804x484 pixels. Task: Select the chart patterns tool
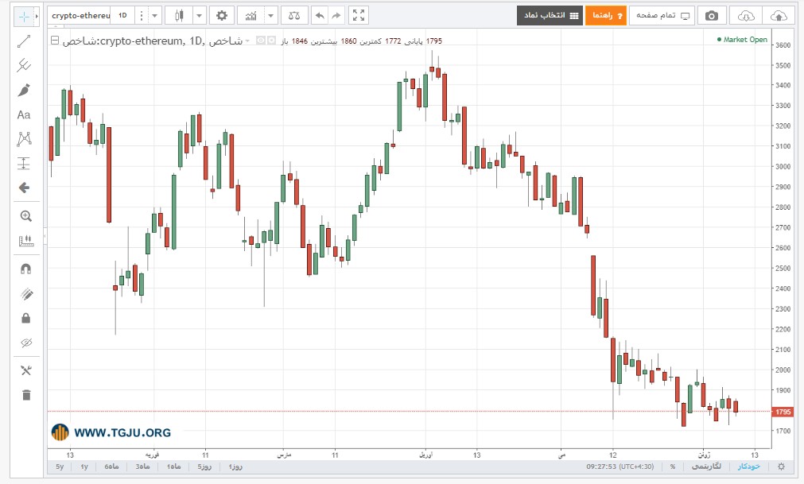pos(24,139)
